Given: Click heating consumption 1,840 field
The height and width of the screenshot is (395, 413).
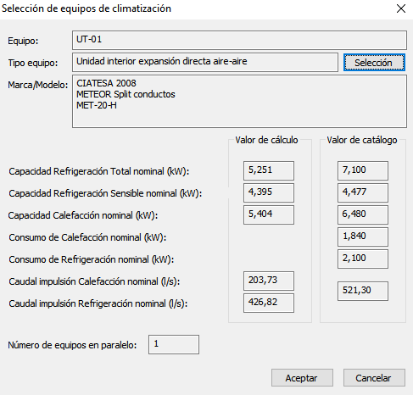Looking at the screenshot, I should tap(363, 236).
